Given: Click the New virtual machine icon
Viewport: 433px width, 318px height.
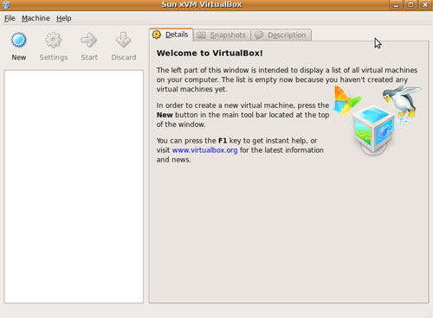Looking at the screenshot, I should (x=19, y=40).
